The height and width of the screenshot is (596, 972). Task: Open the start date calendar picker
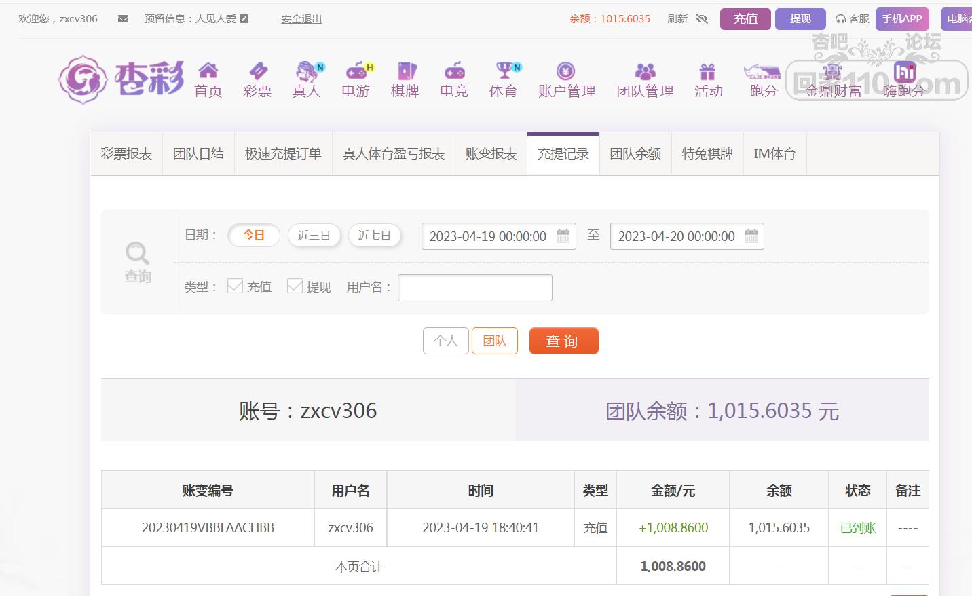(563, 236)
